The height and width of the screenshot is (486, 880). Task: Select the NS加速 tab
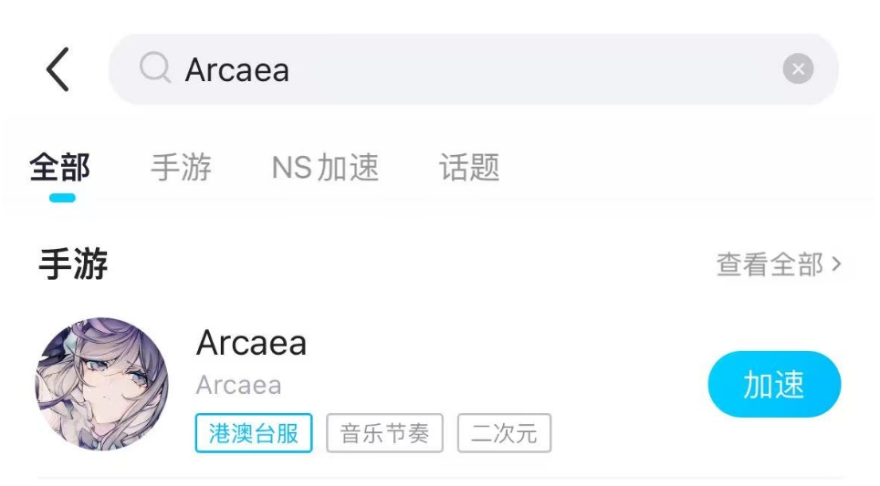tap(326, 167)
